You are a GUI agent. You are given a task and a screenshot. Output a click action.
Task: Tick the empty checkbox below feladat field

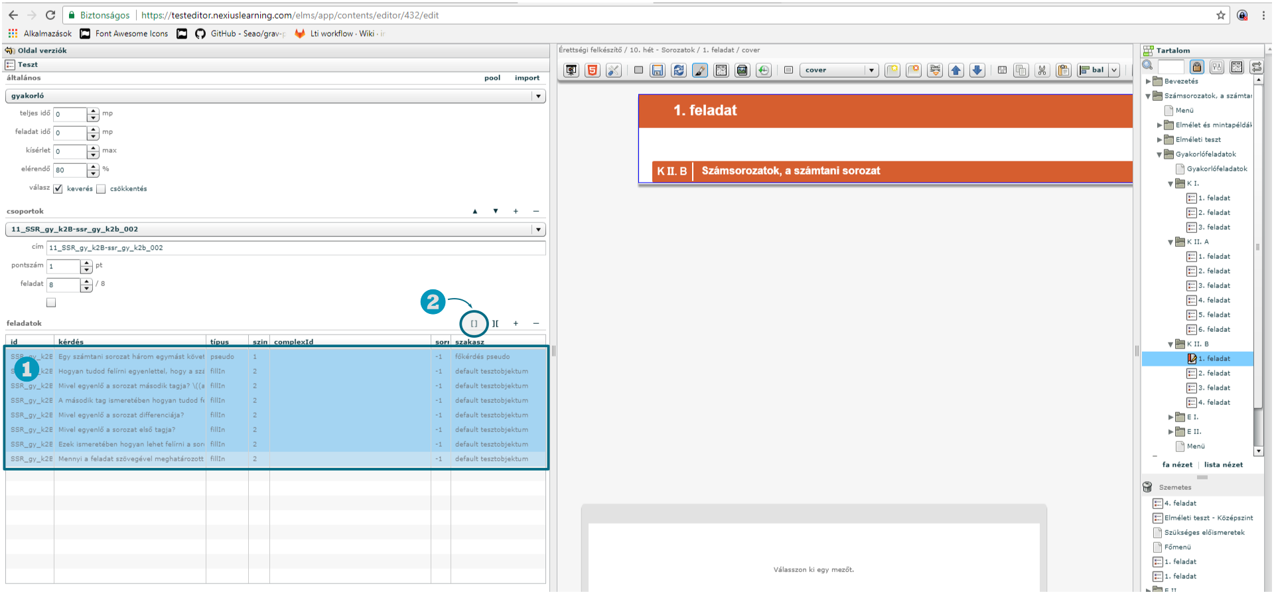click(51, 303)
